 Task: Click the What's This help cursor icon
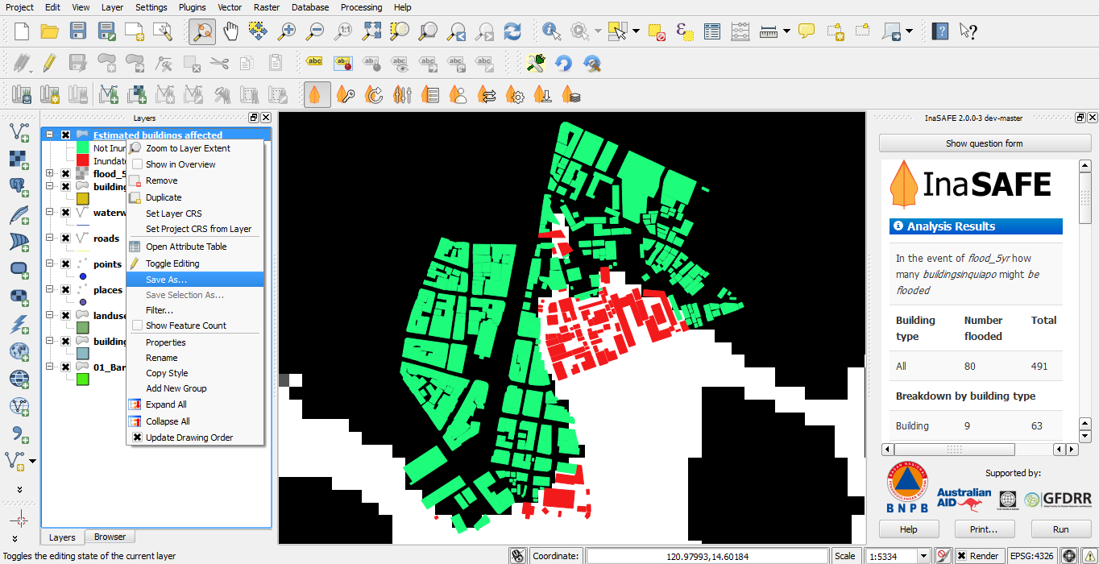click(968, 31)
